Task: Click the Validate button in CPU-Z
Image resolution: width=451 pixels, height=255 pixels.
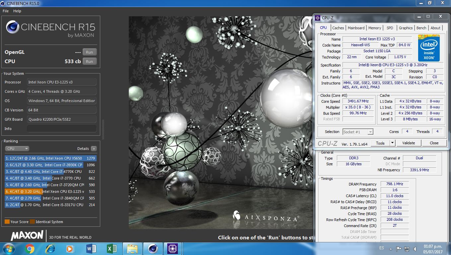Action: click(x=409, y=143)
